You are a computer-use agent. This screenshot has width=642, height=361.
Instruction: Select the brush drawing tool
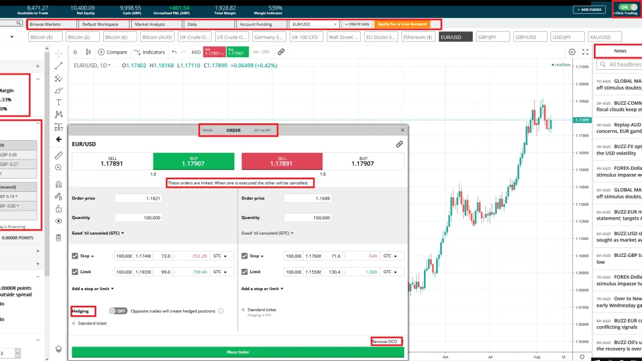tap(58, 90)
